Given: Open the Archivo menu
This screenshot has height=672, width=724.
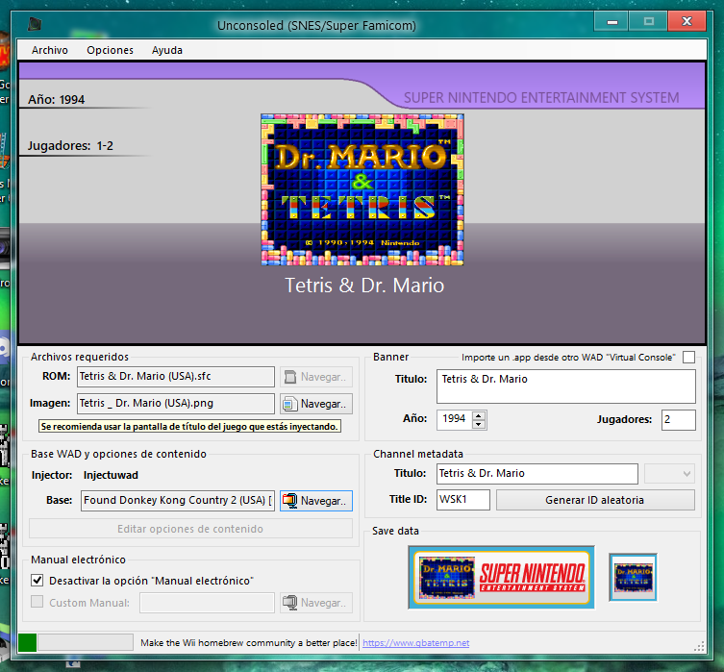Looking at the screenshot, I should click(x=49, y=50).
